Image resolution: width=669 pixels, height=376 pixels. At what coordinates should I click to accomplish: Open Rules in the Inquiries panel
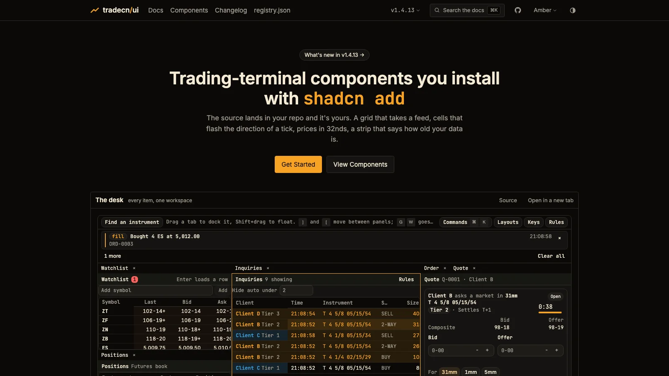(x=406, y=279)
